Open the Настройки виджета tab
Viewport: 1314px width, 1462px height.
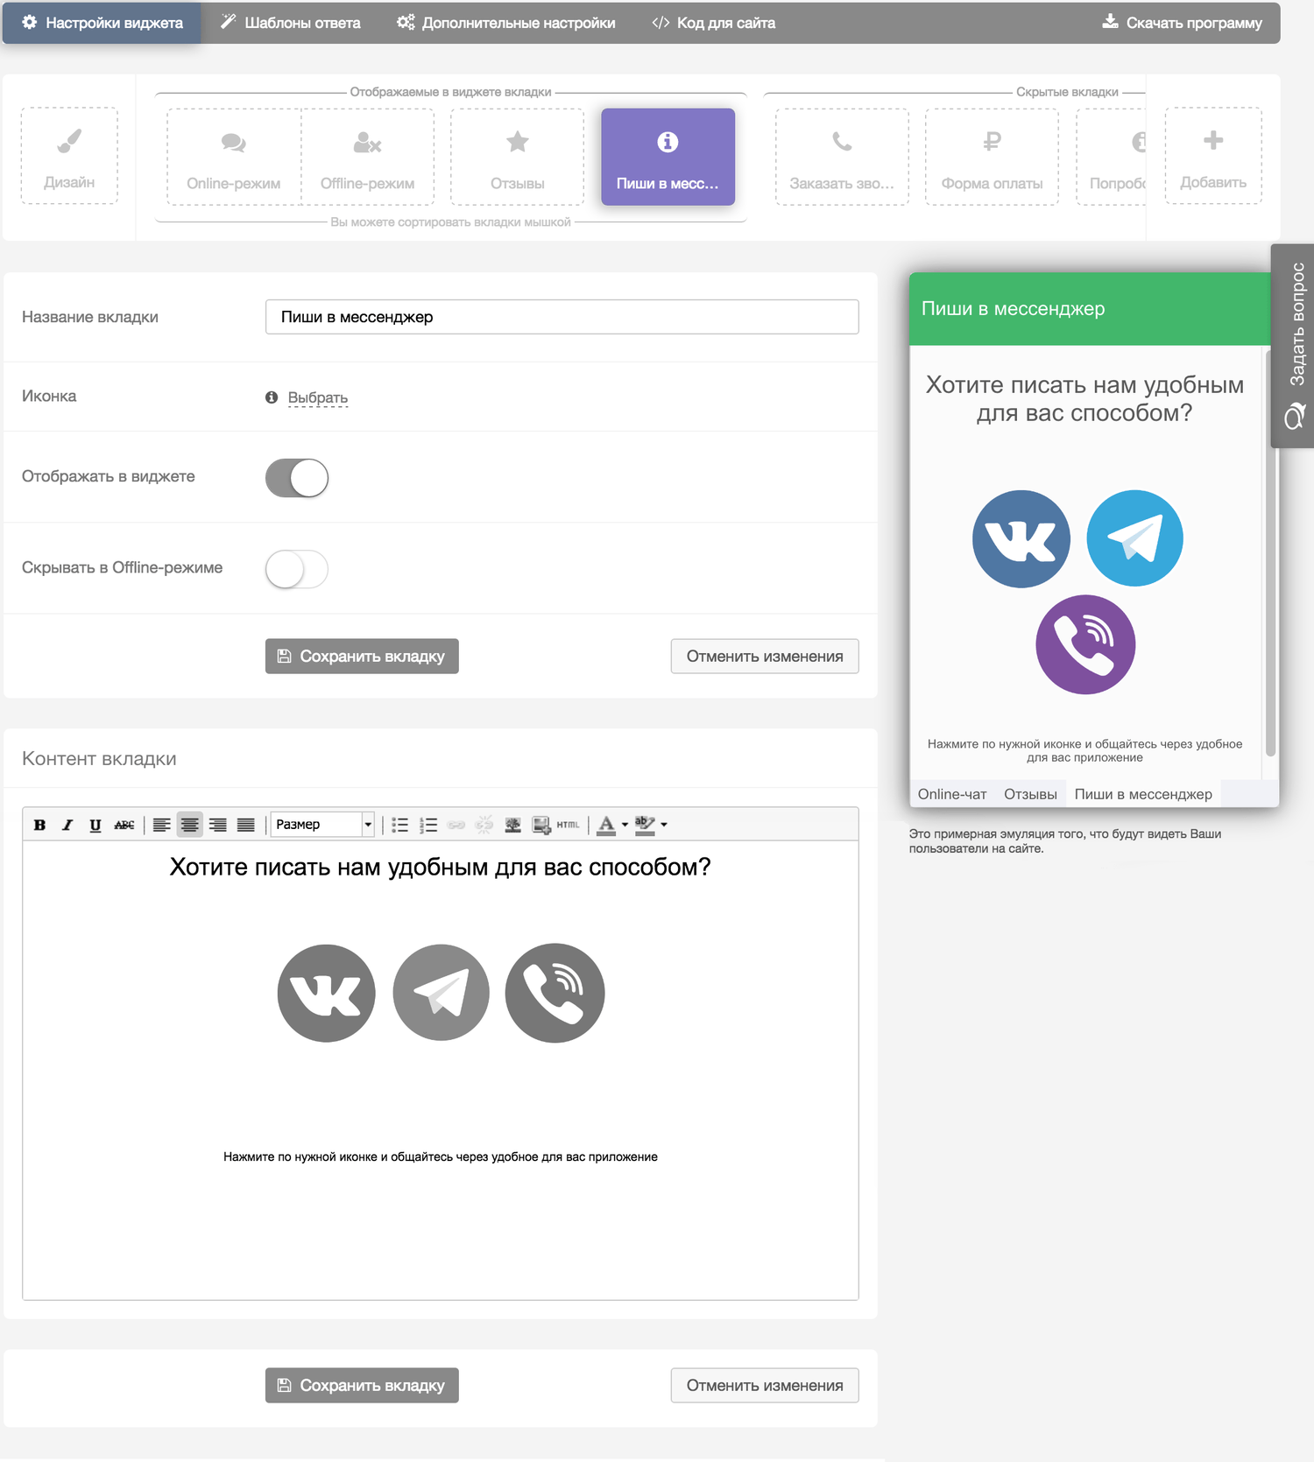tap(102, 23)
